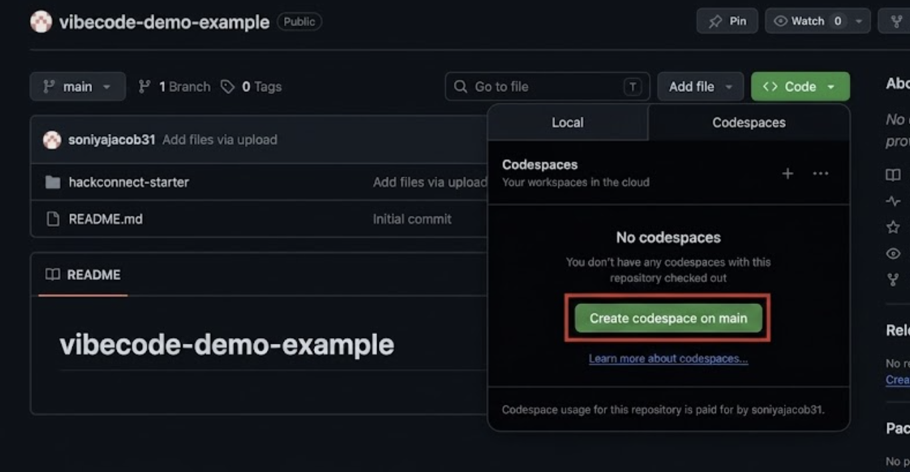Screen dimensions: 910x472
Task: Click the branch icon beside 1 Branch
Action: (x=144, y=87)
